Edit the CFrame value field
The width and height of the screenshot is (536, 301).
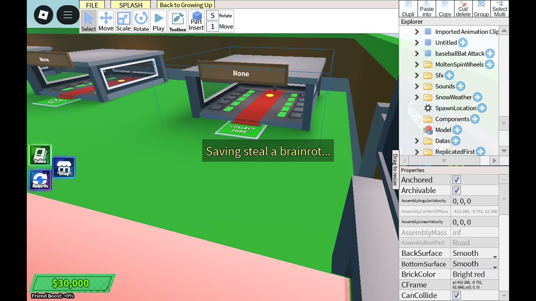[x=475, y=285]
